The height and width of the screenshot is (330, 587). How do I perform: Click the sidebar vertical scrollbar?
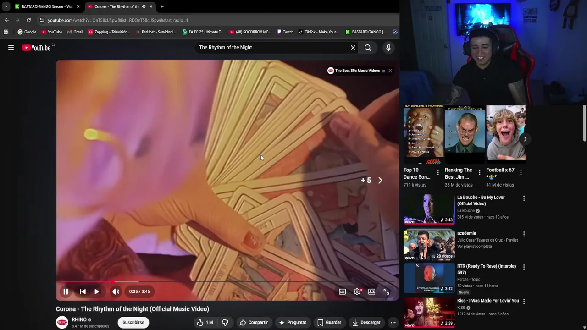coord(585,124)
